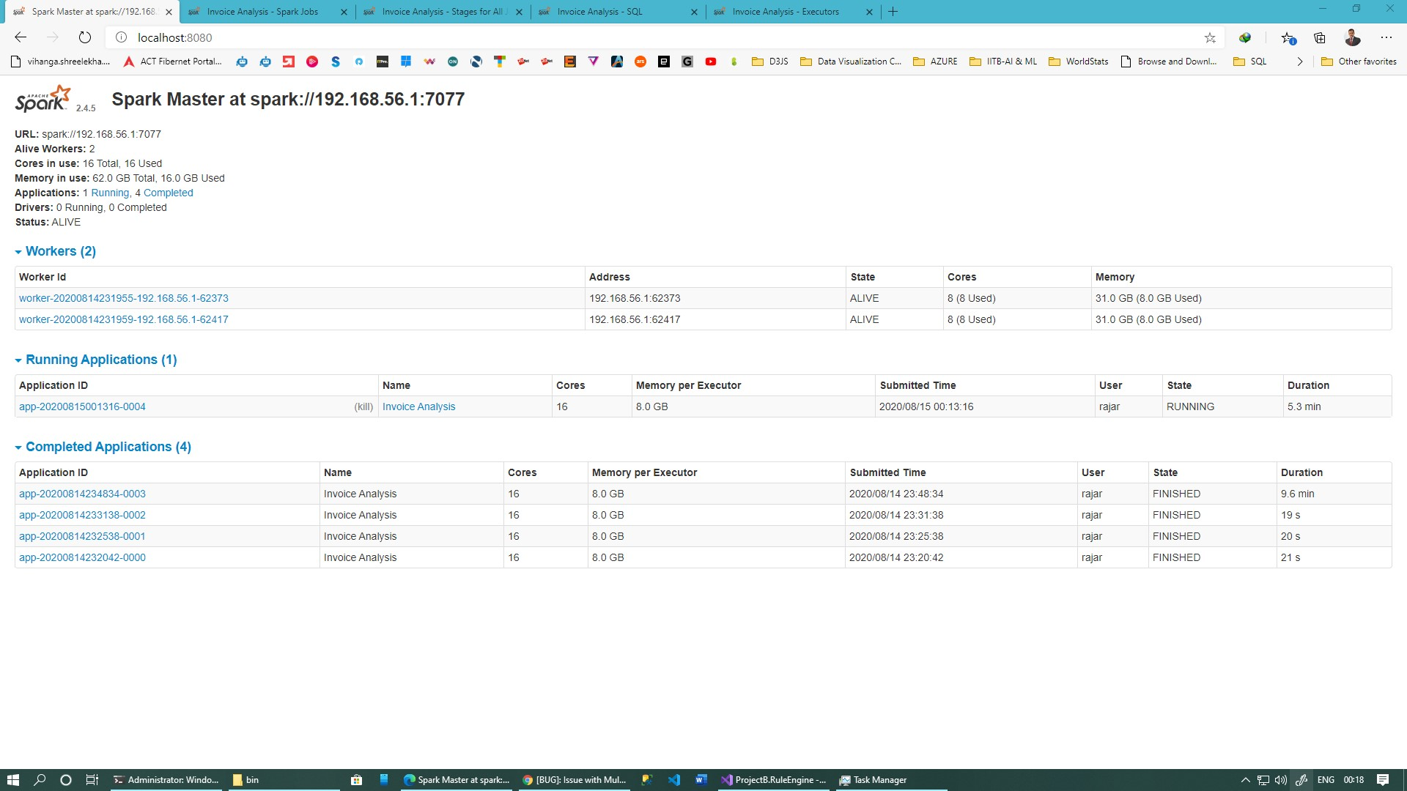Image resolution: width=1407 pixels, height=791 pixels.
Task: Click the YouTube bookmark icon
Action: click(710, 62)
